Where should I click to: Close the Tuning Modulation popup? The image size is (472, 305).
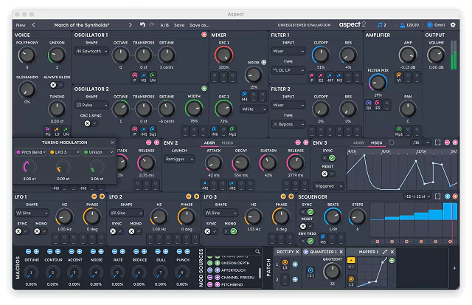[112, 143]
